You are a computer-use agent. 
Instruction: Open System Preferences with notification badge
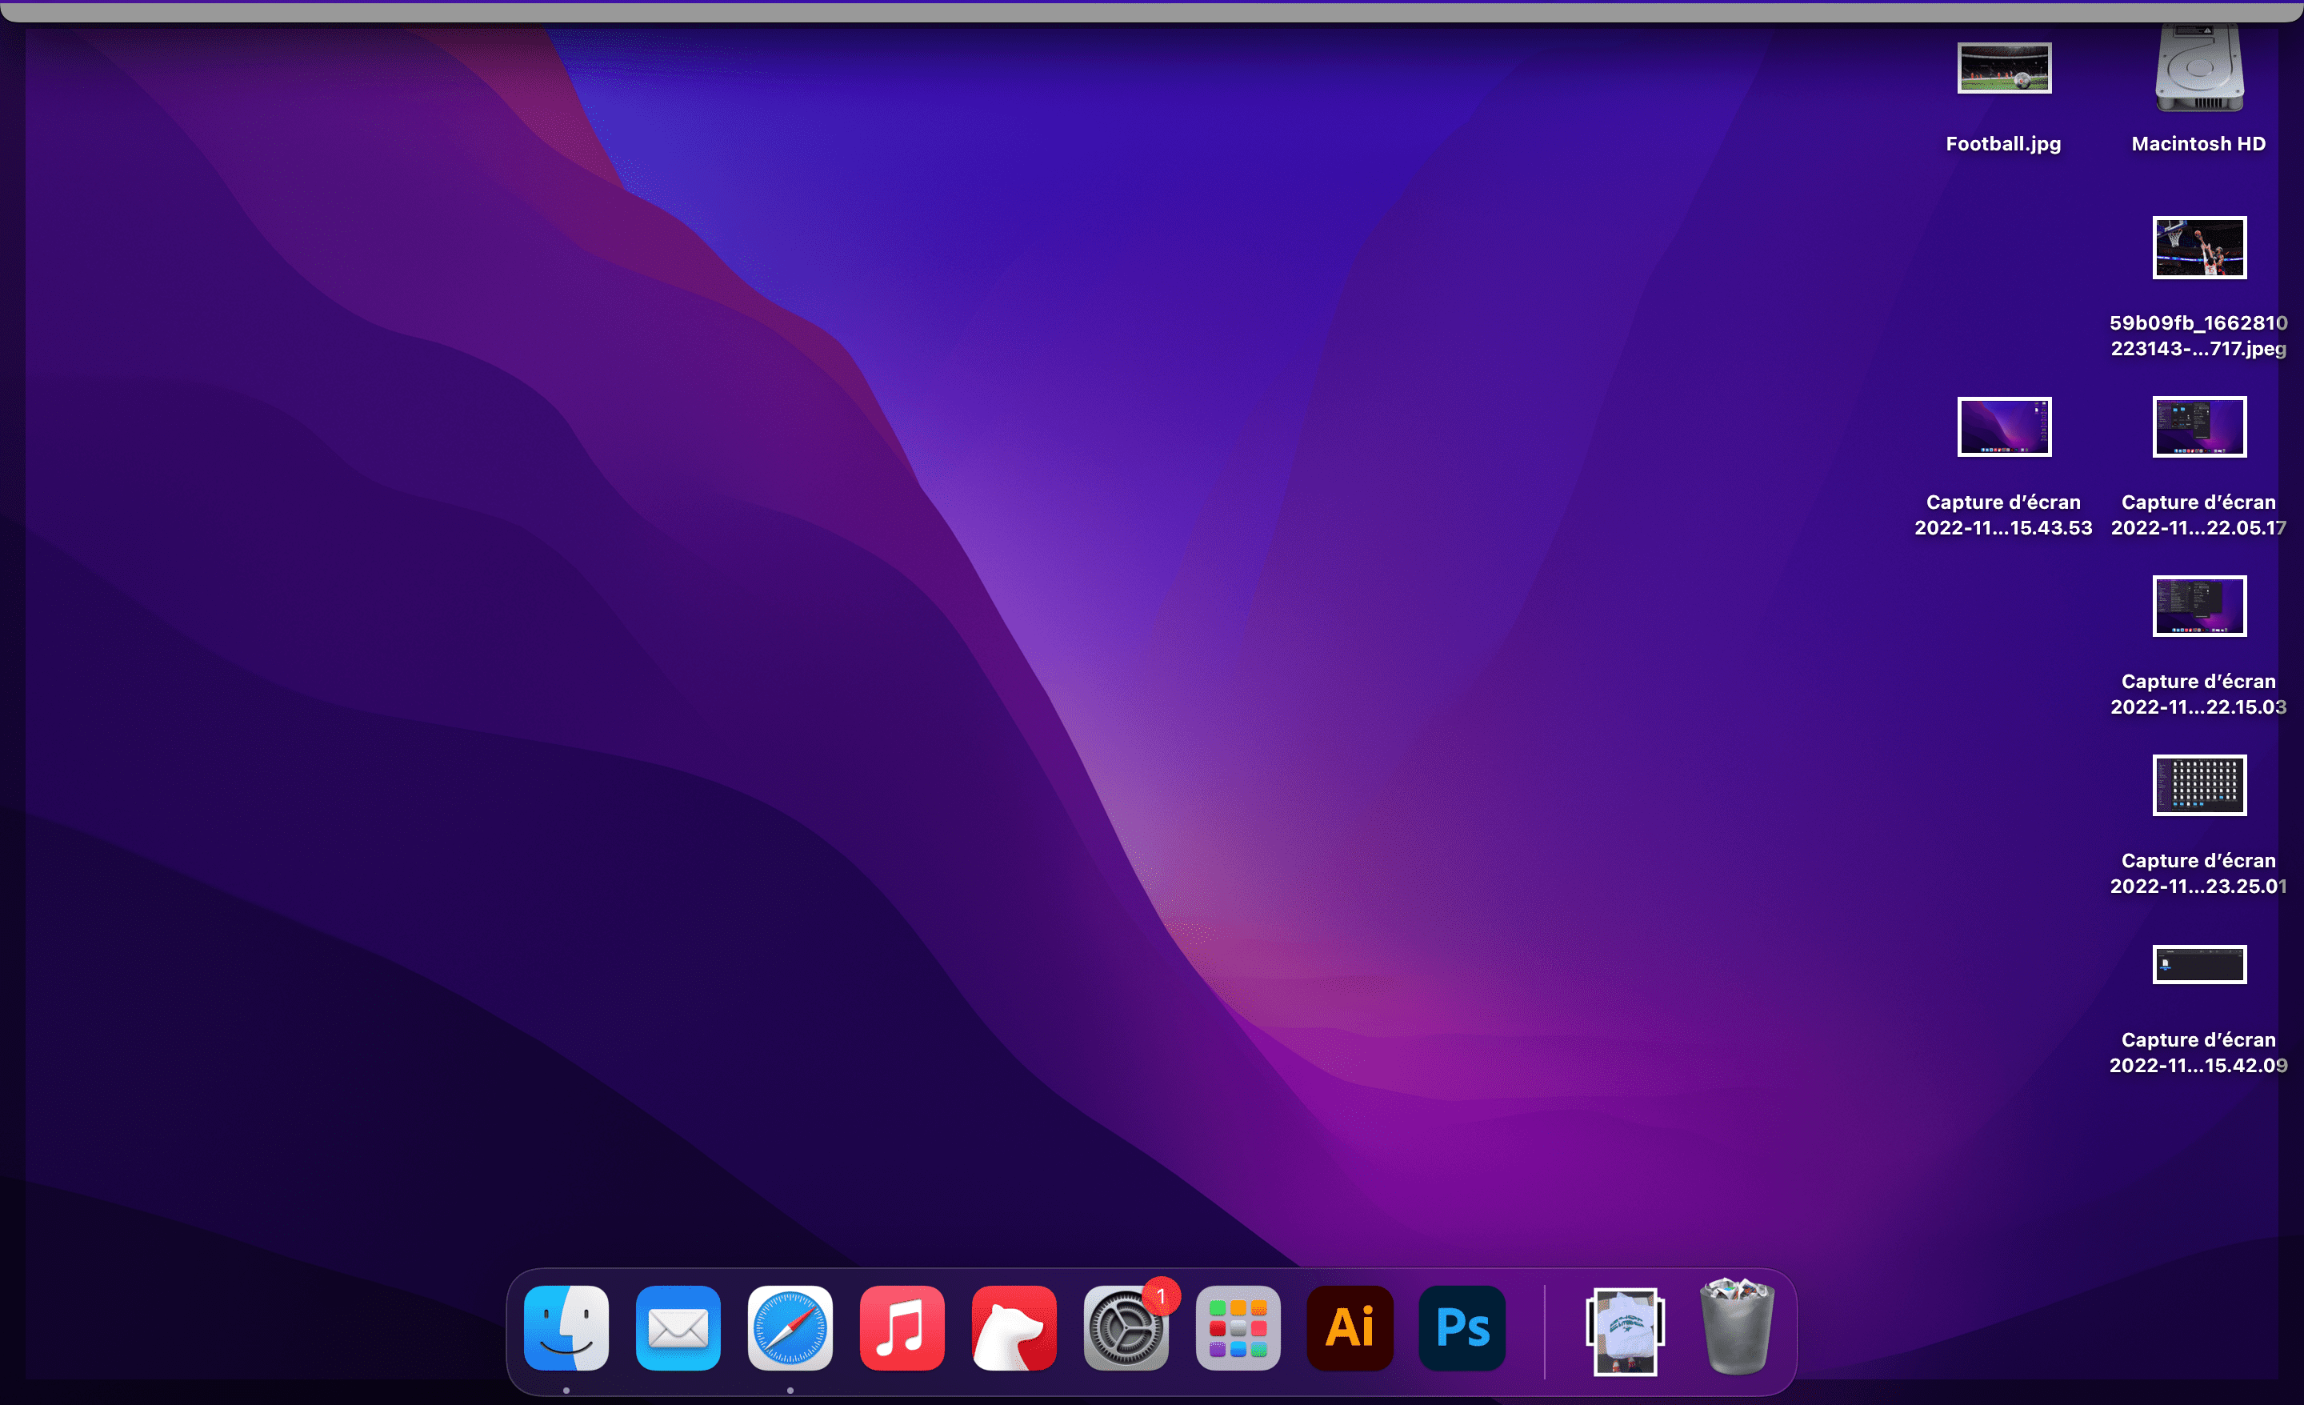pyautogui.click(x=1126, y=1327)
